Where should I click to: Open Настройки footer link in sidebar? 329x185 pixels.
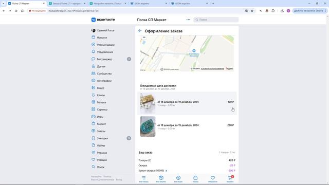(x=96, y=177)
